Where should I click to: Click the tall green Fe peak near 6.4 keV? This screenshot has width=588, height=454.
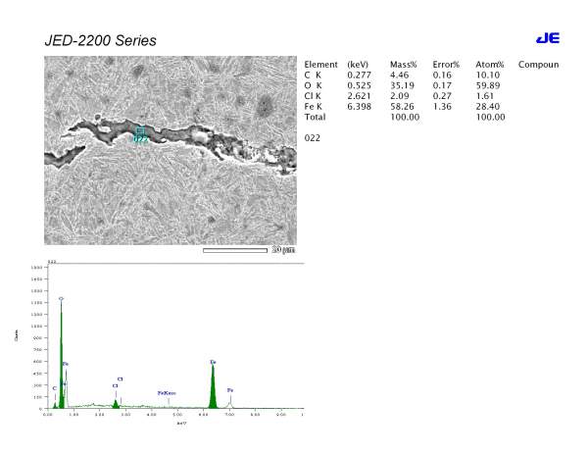(x=213, y=386)
